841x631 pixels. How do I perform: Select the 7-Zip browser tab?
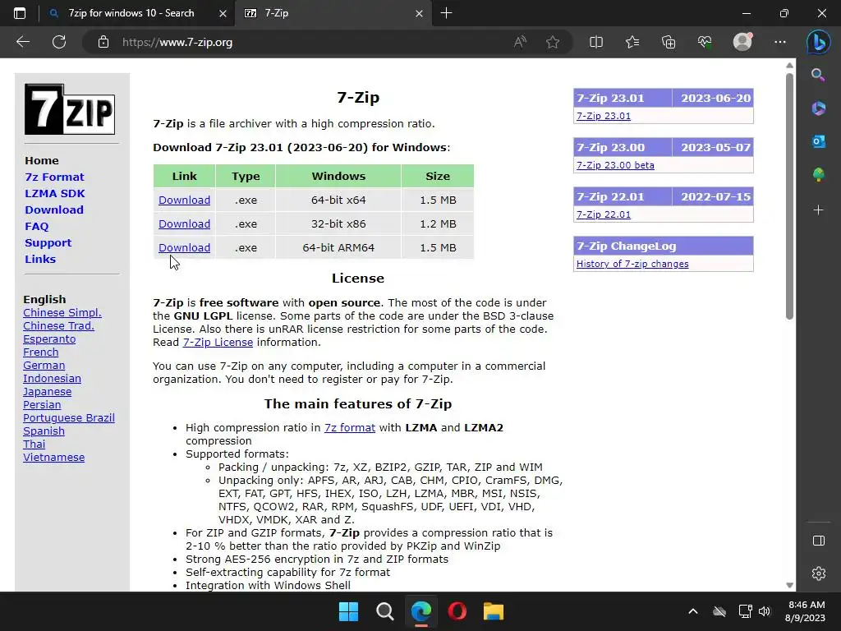[x=333, y=13]
